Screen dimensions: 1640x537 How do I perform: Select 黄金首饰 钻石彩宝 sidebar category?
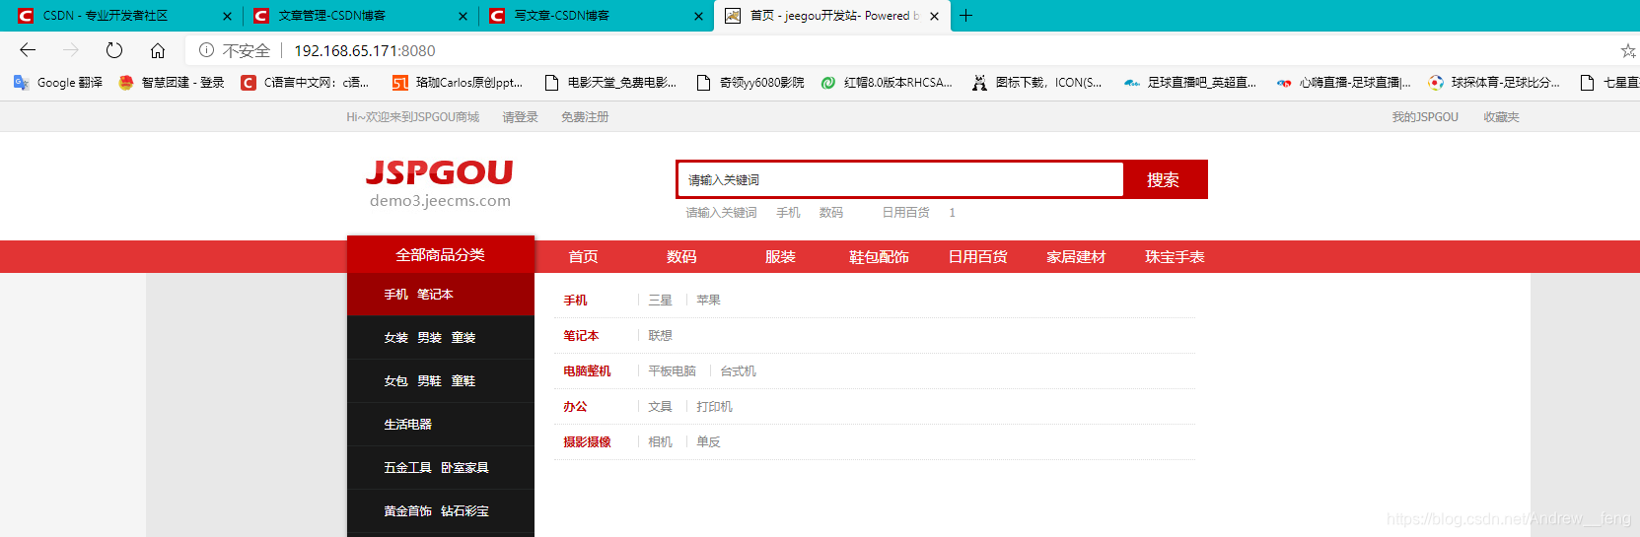[x=441, y=511]
